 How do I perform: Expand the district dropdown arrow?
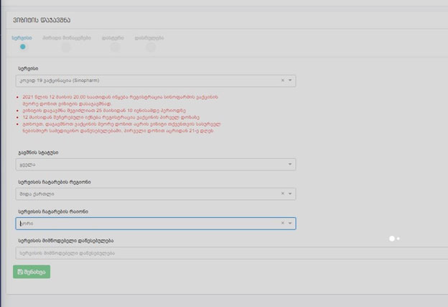click(x=290, y=224)
